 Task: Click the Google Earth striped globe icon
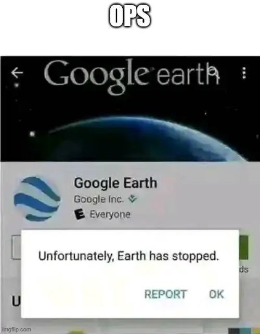37,199
